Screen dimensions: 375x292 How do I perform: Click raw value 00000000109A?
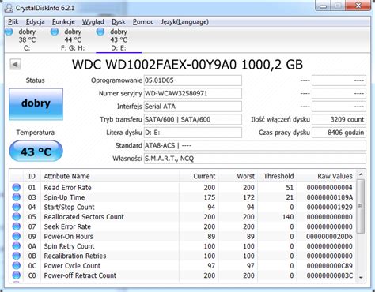click(x=329, y=197)
